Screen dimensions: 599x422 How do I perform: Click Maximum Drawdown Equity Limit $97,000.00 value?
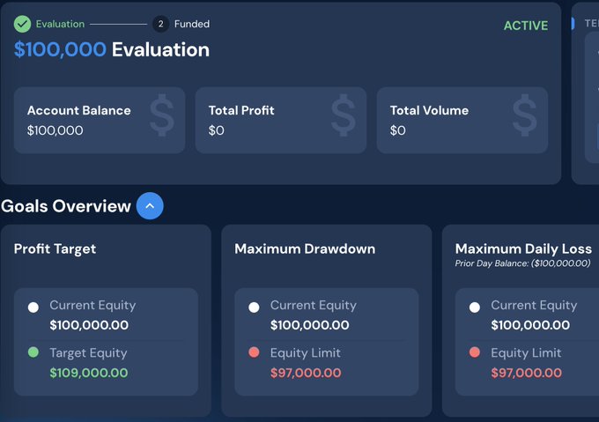[306, 373]
